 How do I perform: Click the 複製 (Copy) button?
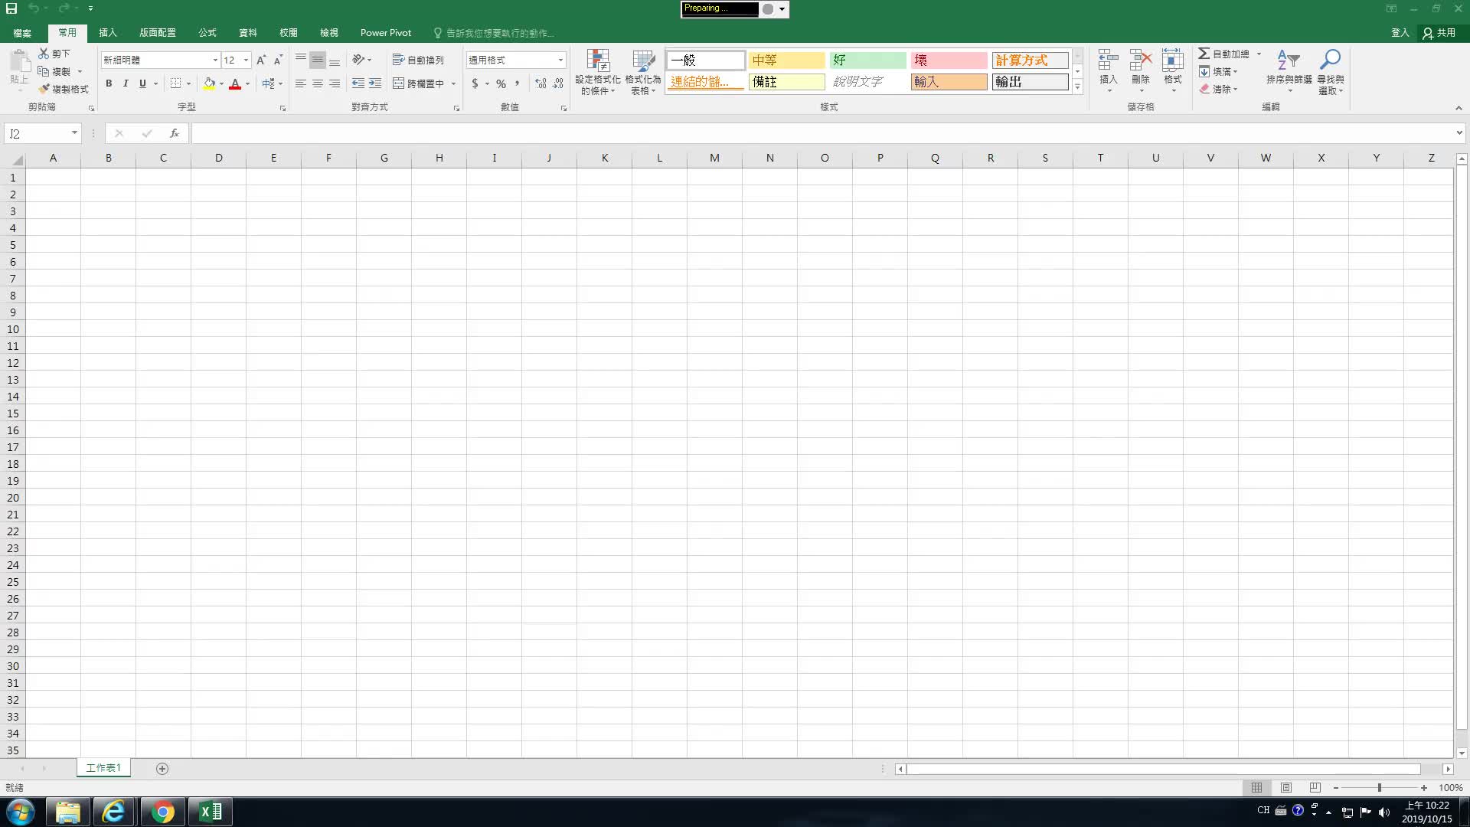click(x=55, y=71)
